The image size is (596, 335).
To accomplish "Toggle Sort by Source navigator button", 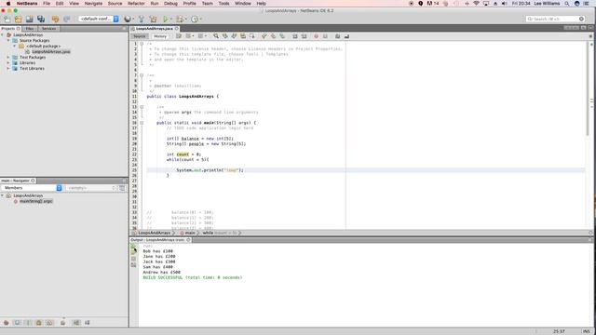I will [x=88, y=323].
